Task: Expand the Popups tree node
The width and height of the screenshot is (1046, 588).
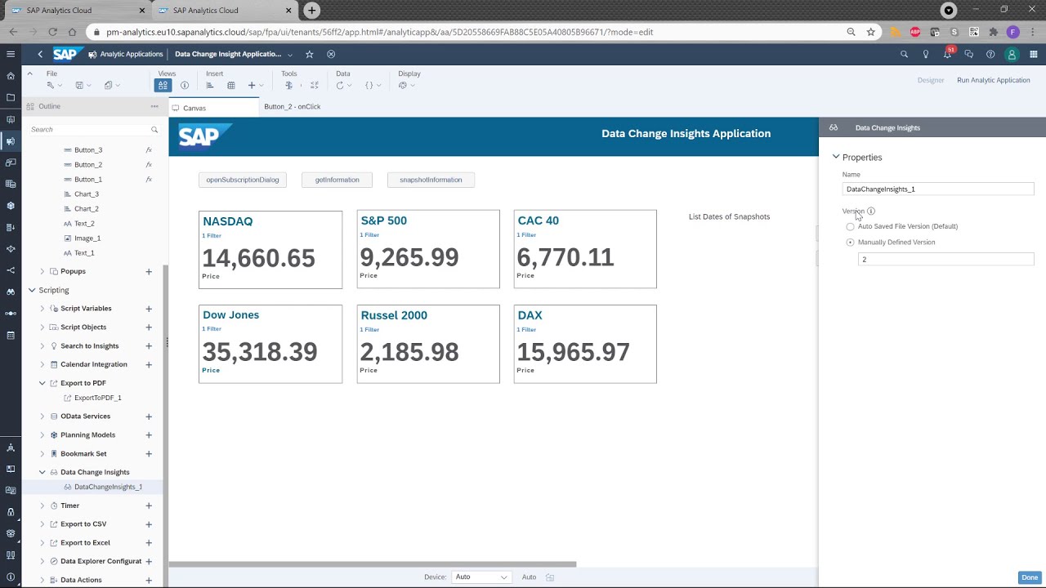Action: coord(42,271)
